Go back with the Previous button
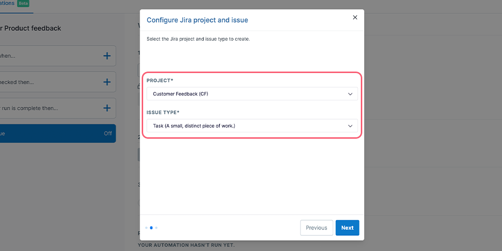Image resolution: width=502 pixels, height=251 pixels. click(316, 227)
